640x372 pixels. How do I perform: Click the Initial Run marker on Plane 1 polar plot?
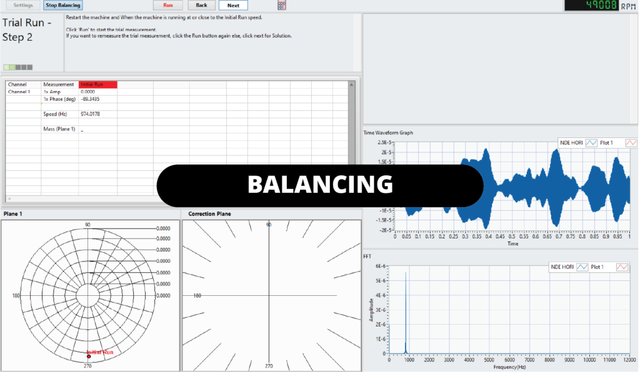tap(89, 356)
